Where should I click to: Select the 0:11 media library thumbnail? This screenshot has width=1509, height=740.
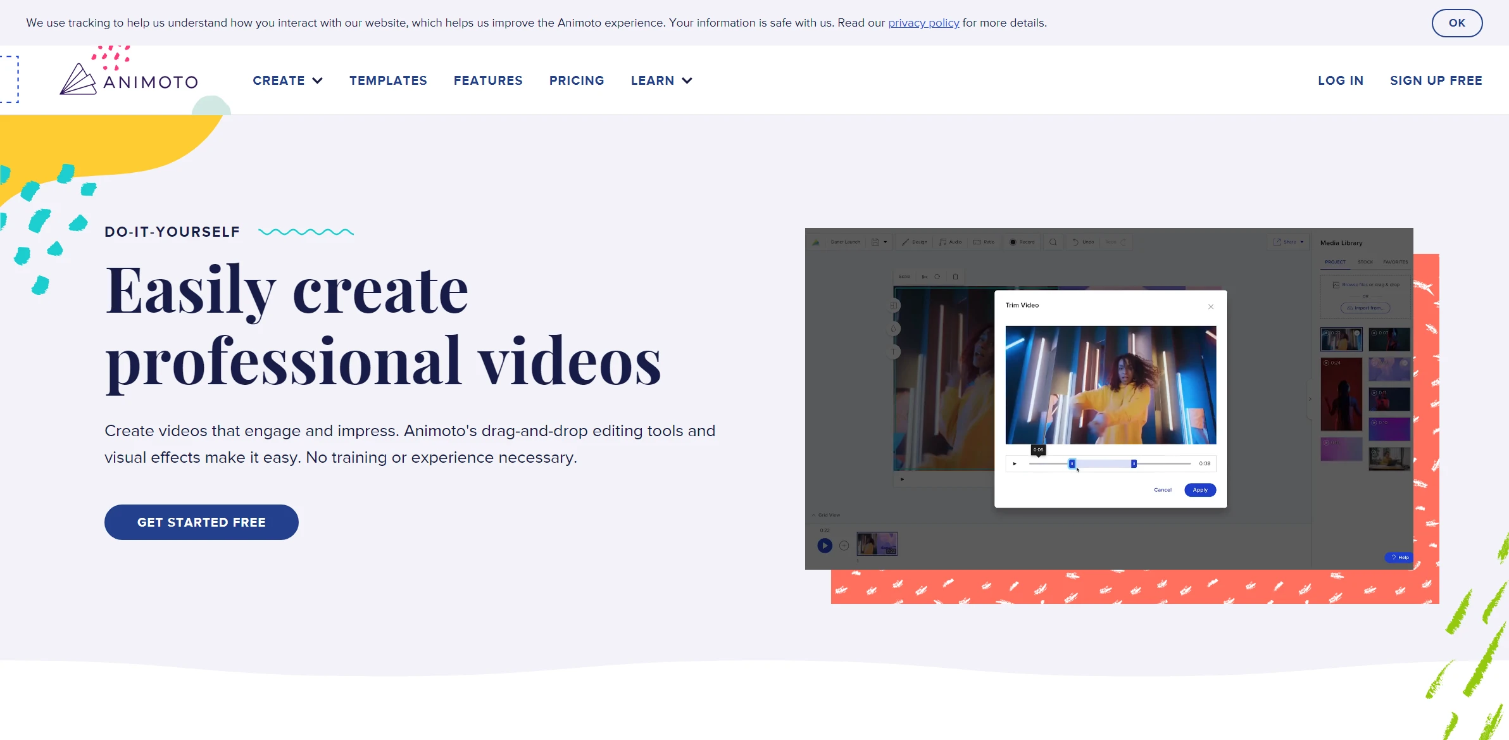tap(1389, 399)
